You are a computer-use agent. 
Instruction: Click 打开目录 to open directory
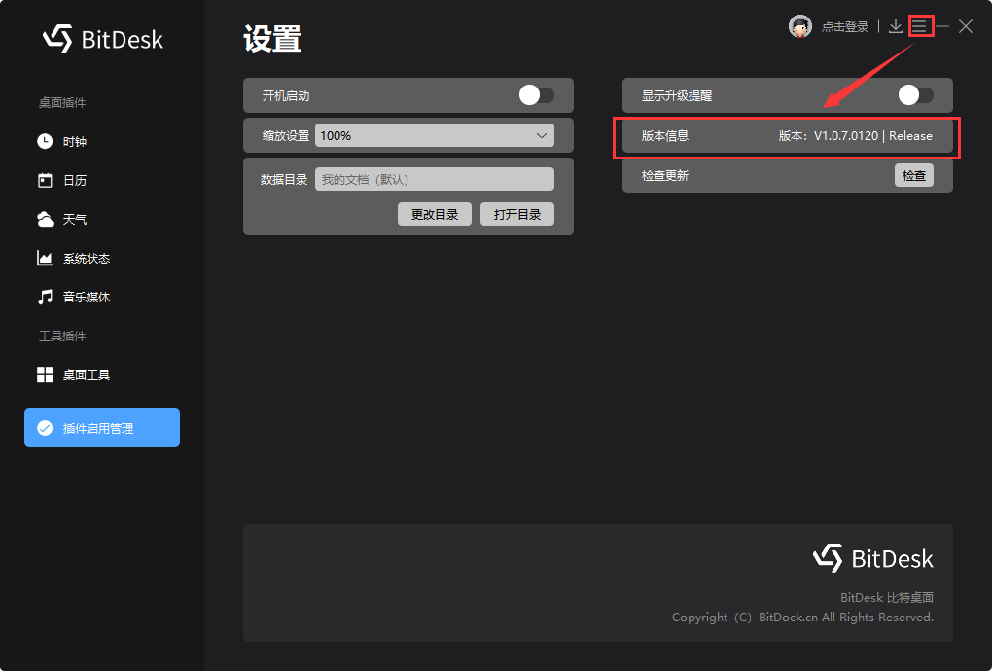pyautogui.click(x=516, y=214)
